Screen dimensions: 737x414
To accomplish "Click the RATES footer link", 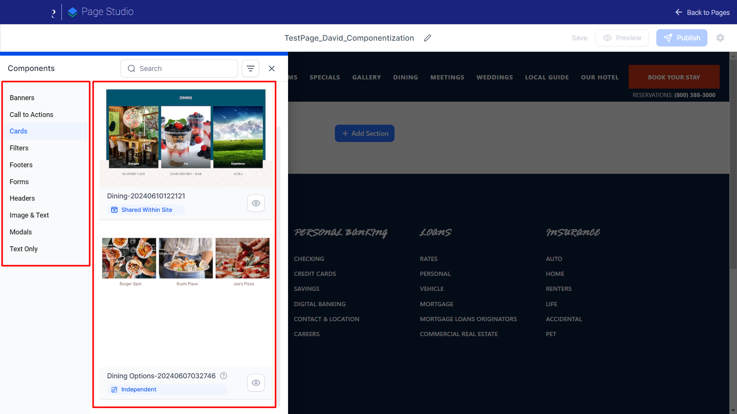I will 429,259.
